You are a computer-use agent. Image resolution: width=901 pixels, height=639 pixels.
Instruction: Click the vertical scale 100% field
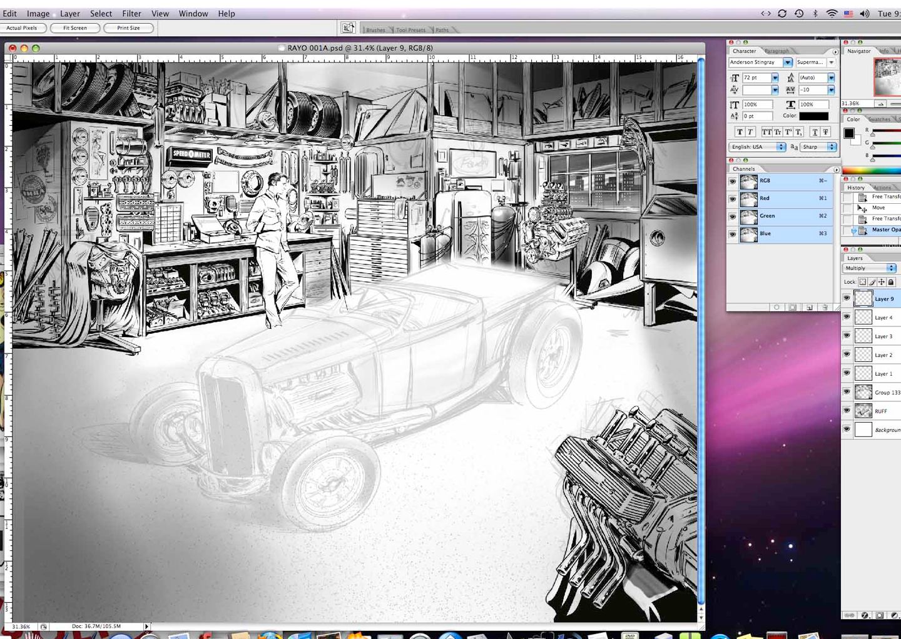tap(757, 104)
